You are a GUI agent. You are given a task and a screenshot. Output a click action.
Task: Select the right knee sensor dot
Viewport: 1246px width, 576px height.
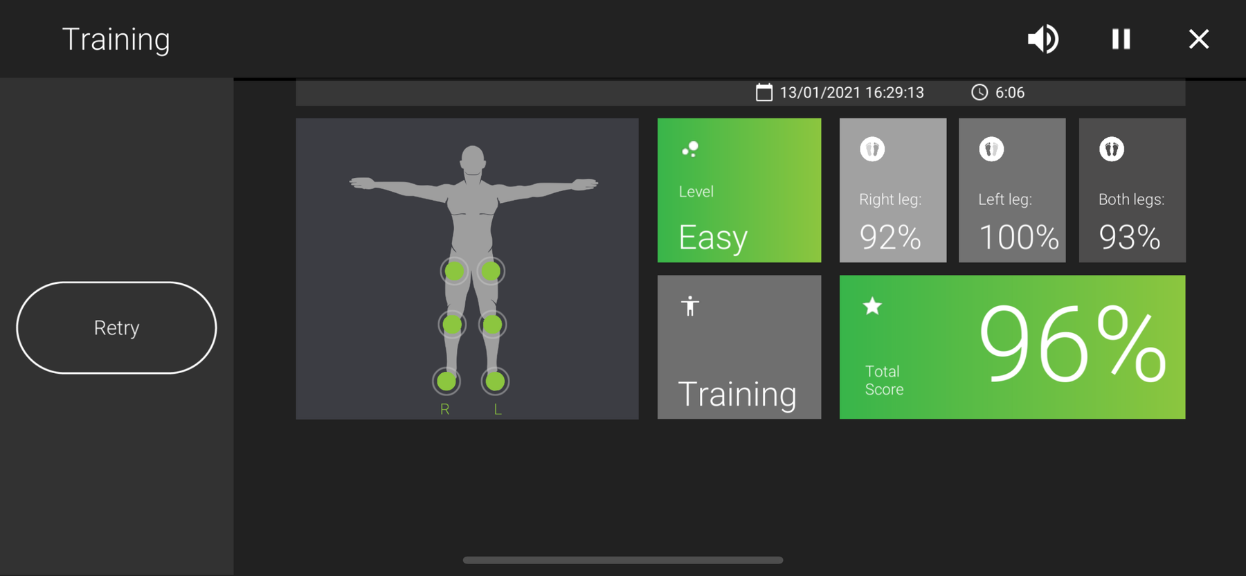click(452, 324)
